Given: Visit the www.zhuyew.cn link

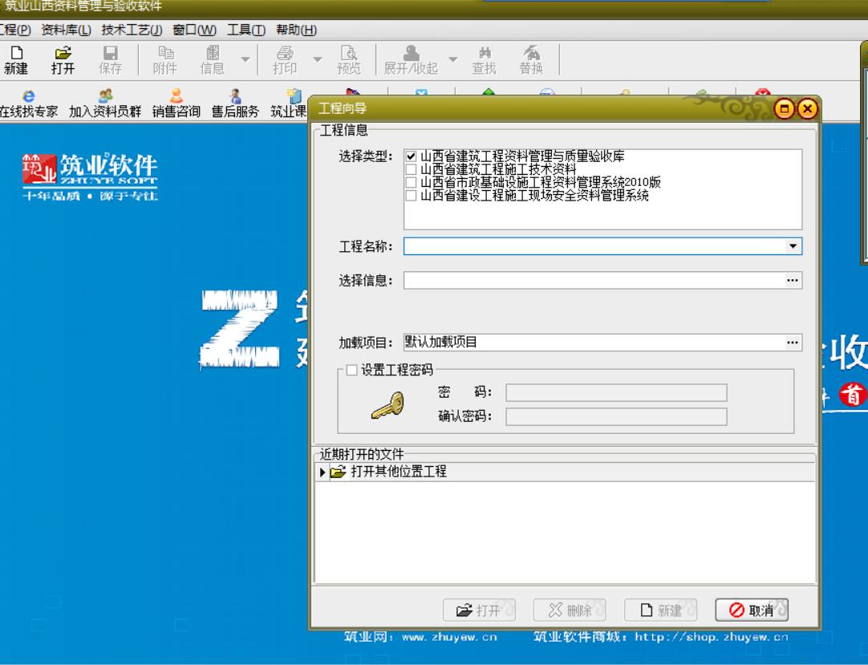Looking at the screenshot, I should (449, 637).
